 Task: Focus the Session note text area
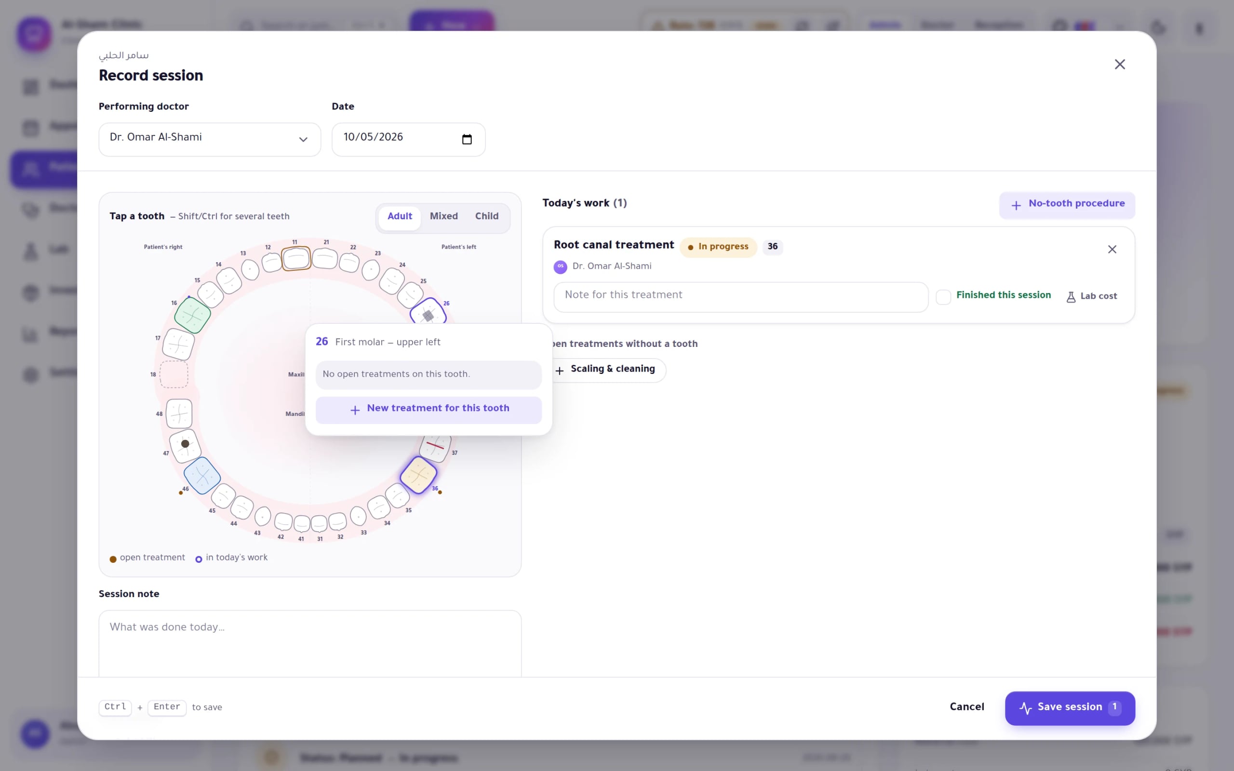[309, 643]
